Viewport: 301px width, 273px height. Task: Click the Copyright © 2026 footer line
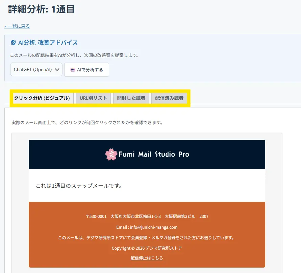click(x=147, y=248)
